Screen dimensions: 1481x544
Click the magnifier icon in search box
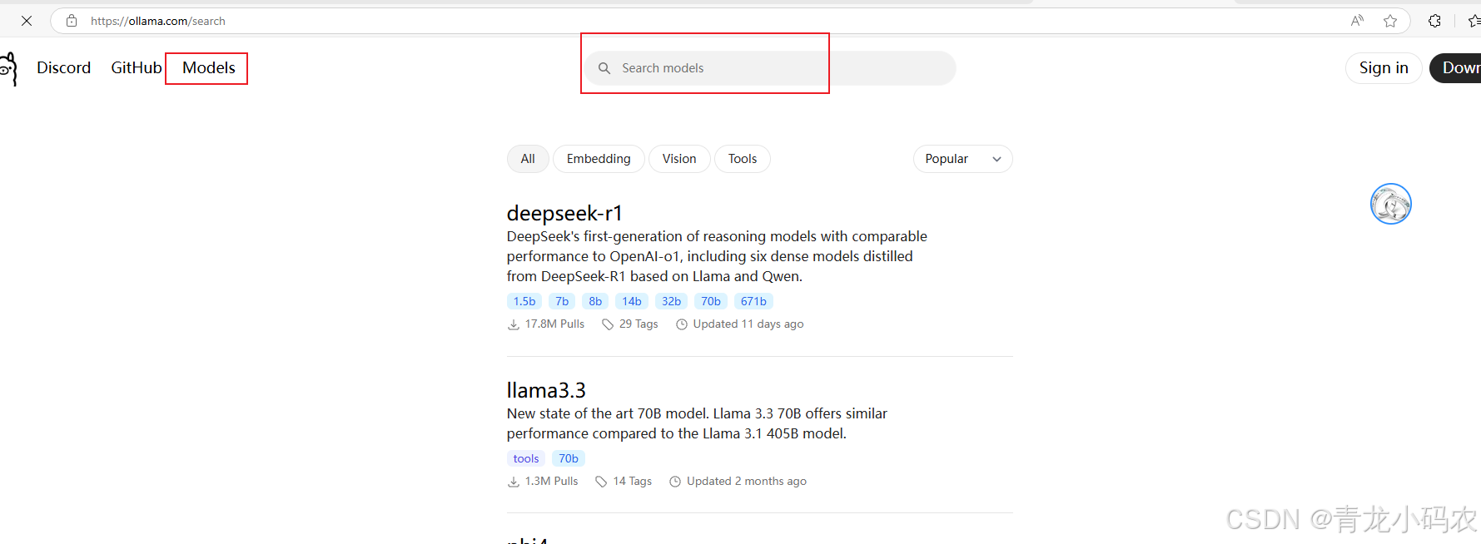click(604, 68)
